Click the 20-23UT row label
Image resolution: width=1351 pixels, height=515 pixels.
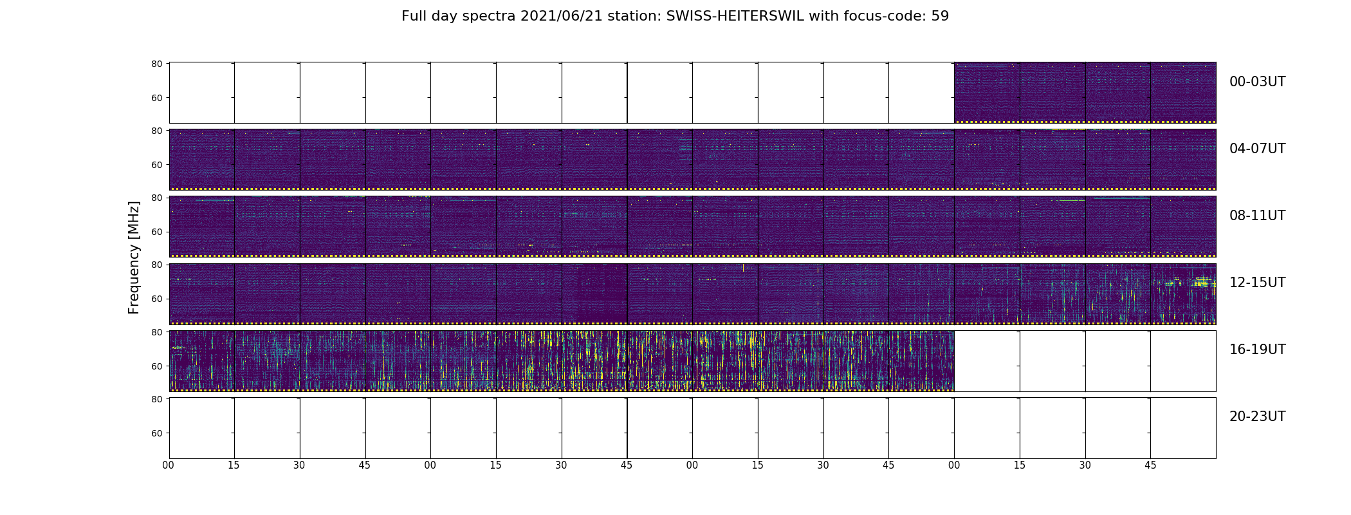coord(1257,417)
